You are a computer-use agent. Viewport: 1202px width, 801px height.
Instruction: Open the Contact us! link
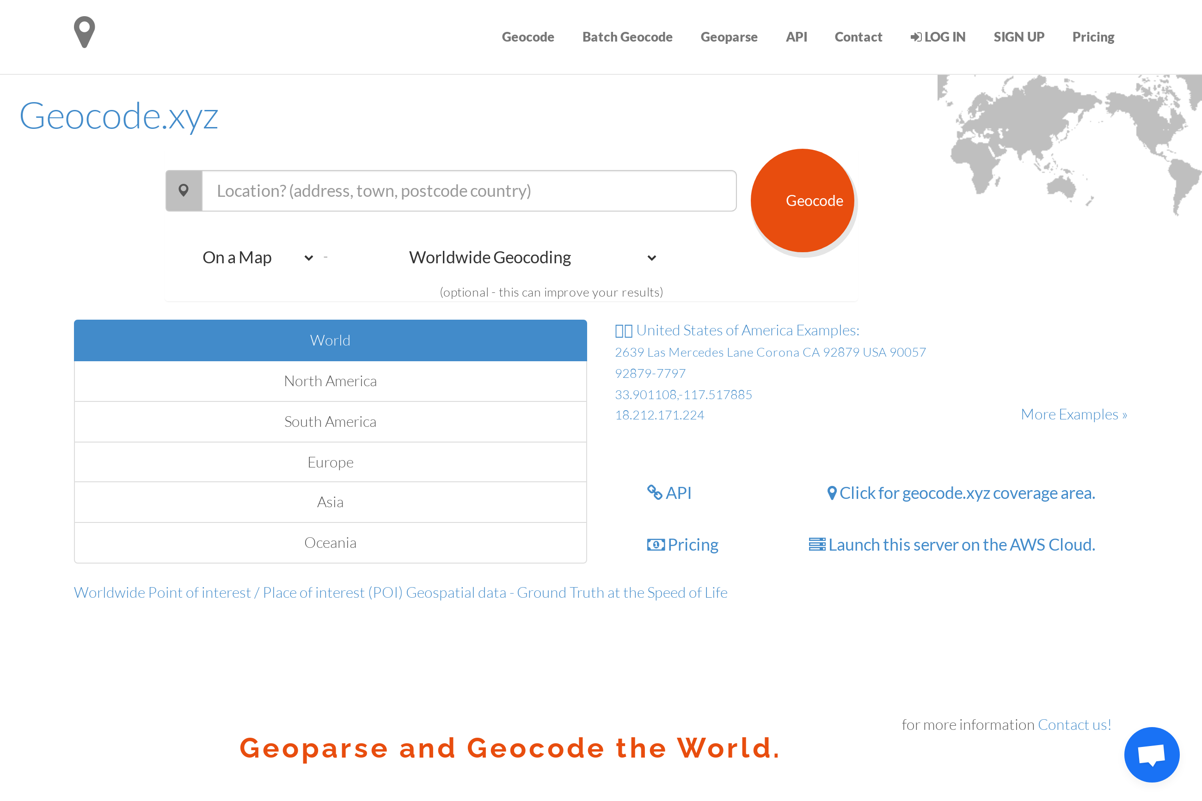pyautogui.click(x=1074, y=724)
